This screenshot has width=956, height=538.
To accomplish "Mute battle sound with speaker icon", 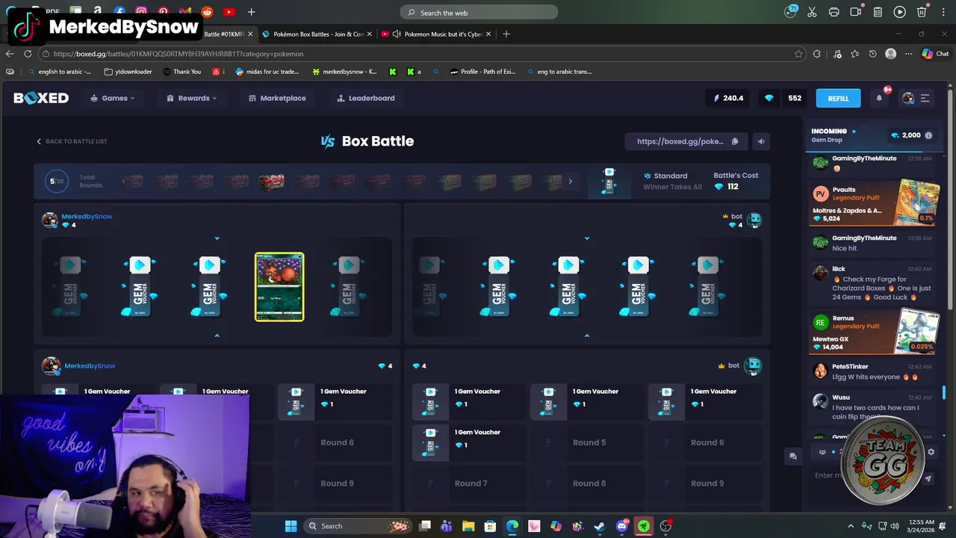I will pyautogui.click(x=761, y=141).
